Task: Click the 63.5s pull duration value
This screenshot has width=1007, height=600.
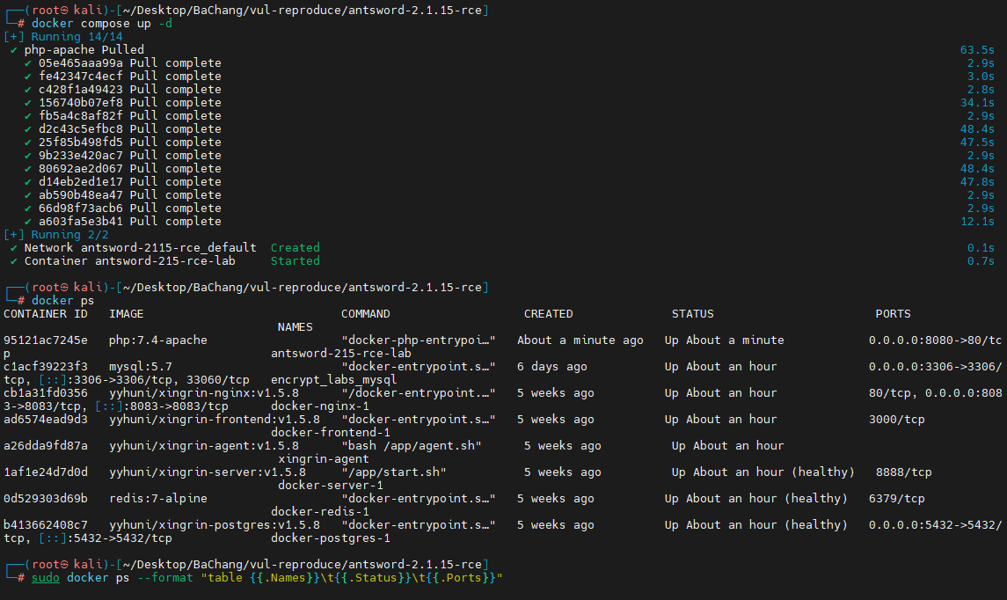Action: (977, 50)
